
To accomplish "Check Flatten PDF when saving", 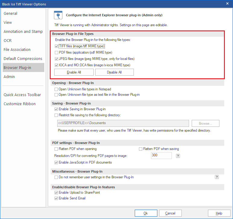I will (140, 149).
